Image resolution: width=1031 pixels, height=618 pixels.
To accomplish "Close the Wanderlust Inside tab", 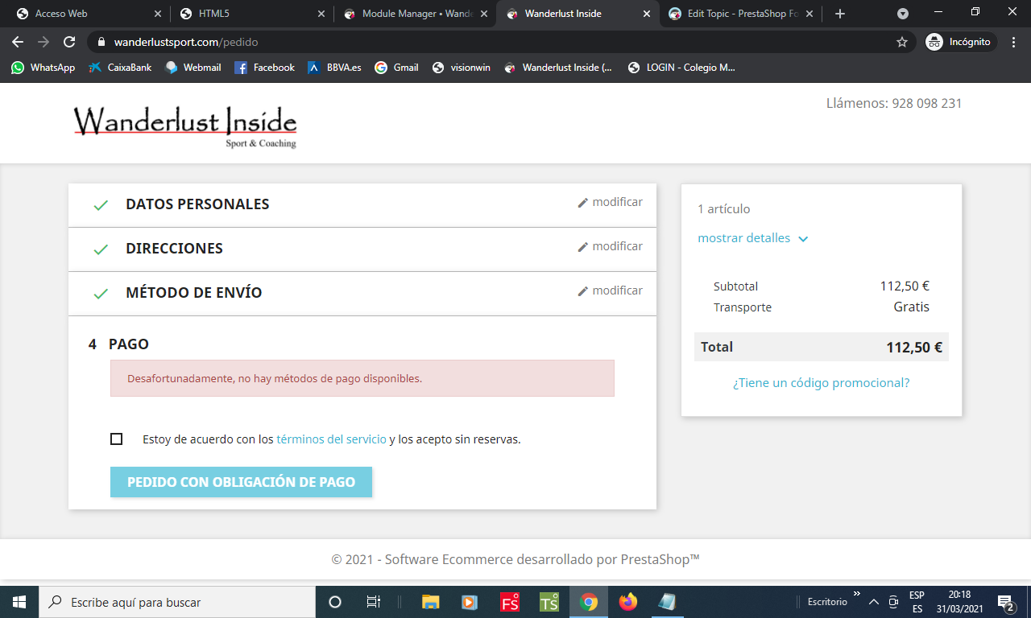I will [x=646, y=14].
